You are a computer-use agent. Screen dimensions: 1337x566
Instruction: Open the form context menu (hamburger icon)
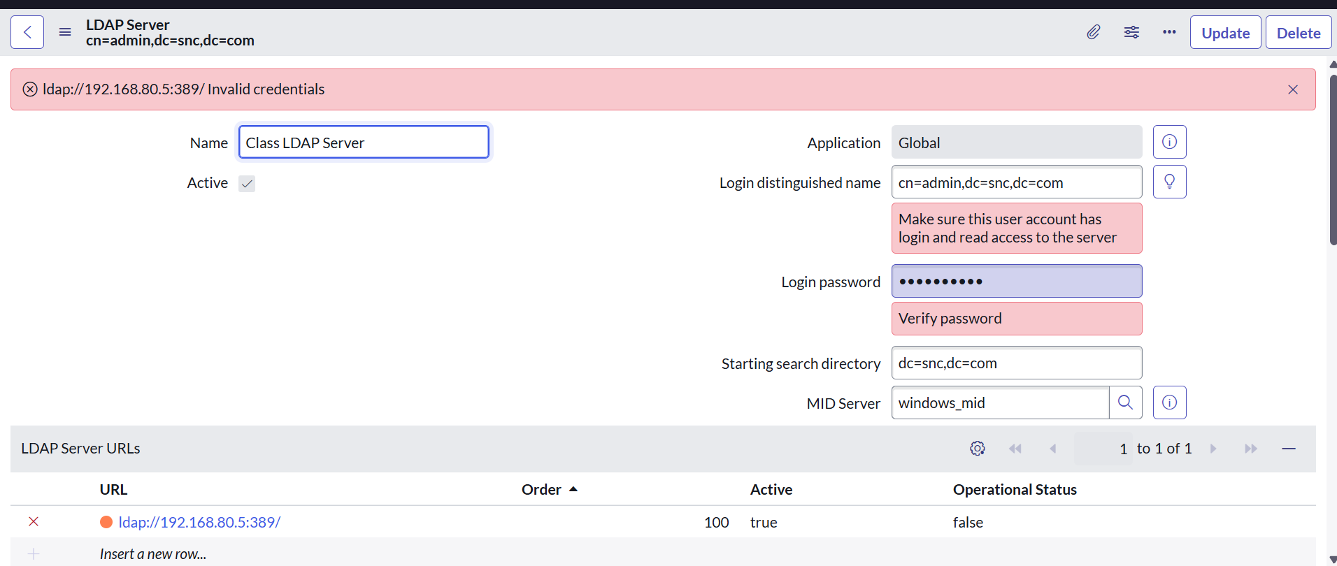coord(65,32)
